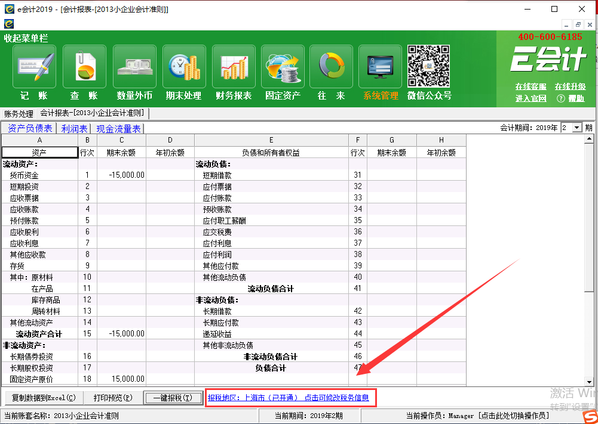
Task: Click 点击此处切换操作员 in status bar
Action: [x=514, y=416]
